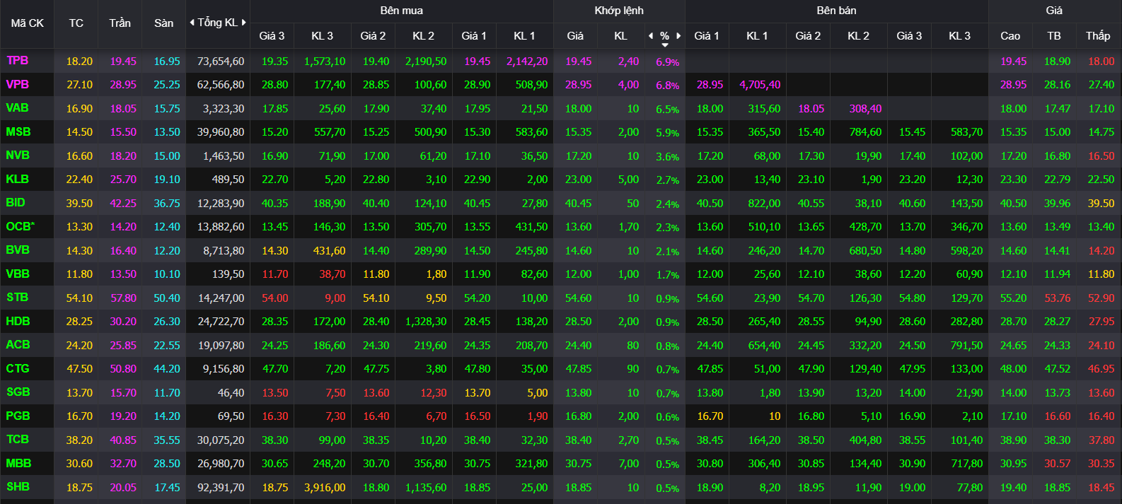Open the KLB stock symbol
The image size is (1122, 504).
[x=18, y=179]
